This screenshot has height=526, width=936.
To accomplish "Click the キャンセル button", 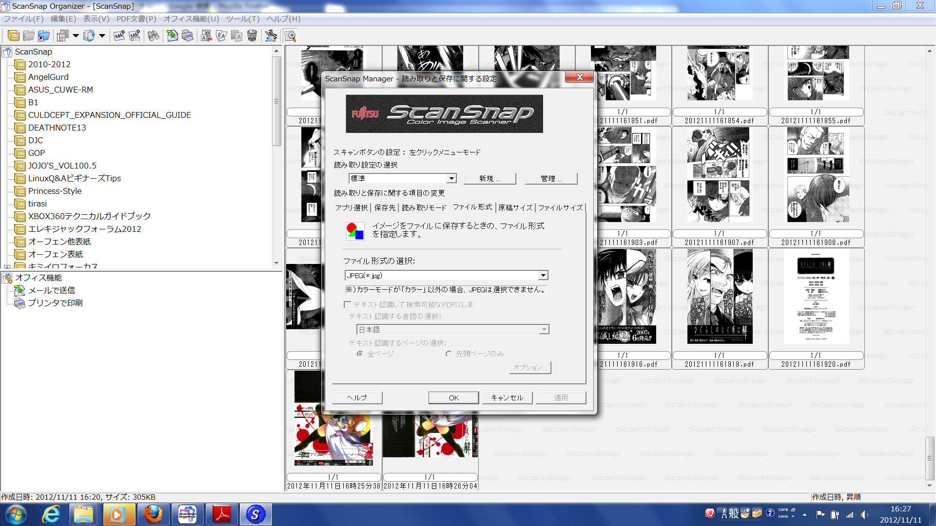I will [507, 397].
